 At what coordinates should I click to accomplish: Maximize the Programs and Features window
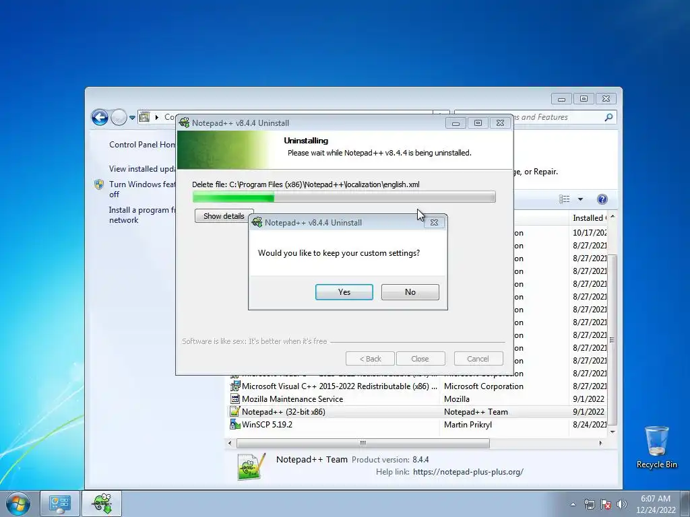tap(584, 98)
